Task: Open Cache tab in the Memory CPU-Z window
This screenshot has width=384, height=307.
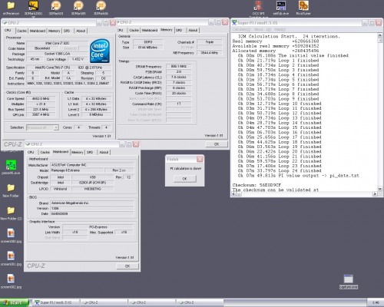Action: 134,30
